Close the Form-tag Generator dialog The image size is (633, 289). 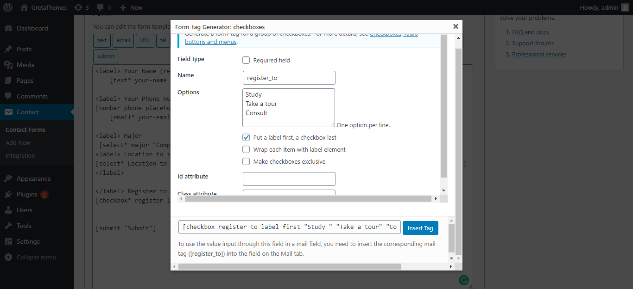click(456, 27)
